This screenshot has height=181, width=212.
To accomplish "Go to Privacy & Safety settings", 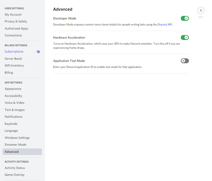I will pyautogui.click(x=16, y=21).
